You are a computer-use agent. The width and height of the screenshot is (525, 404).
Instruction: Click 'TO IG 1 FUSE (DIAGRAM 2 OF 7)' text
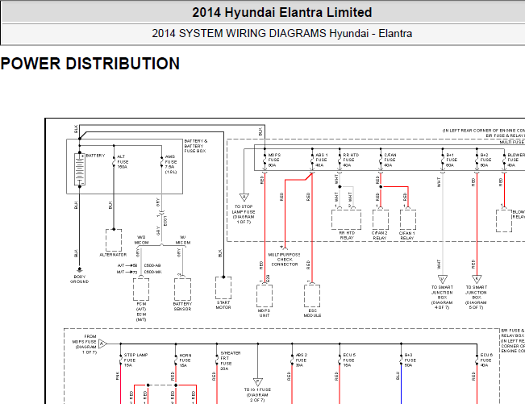coord(257,395)
